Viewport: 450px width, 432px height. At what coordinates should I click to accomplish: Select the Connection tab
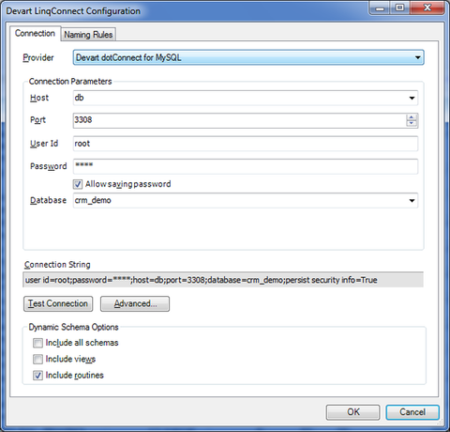[x=35, y=33]
